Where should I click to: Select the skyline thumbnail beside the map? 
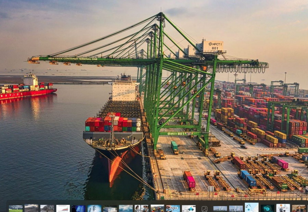pyautogui.click(x=236, y=208)
